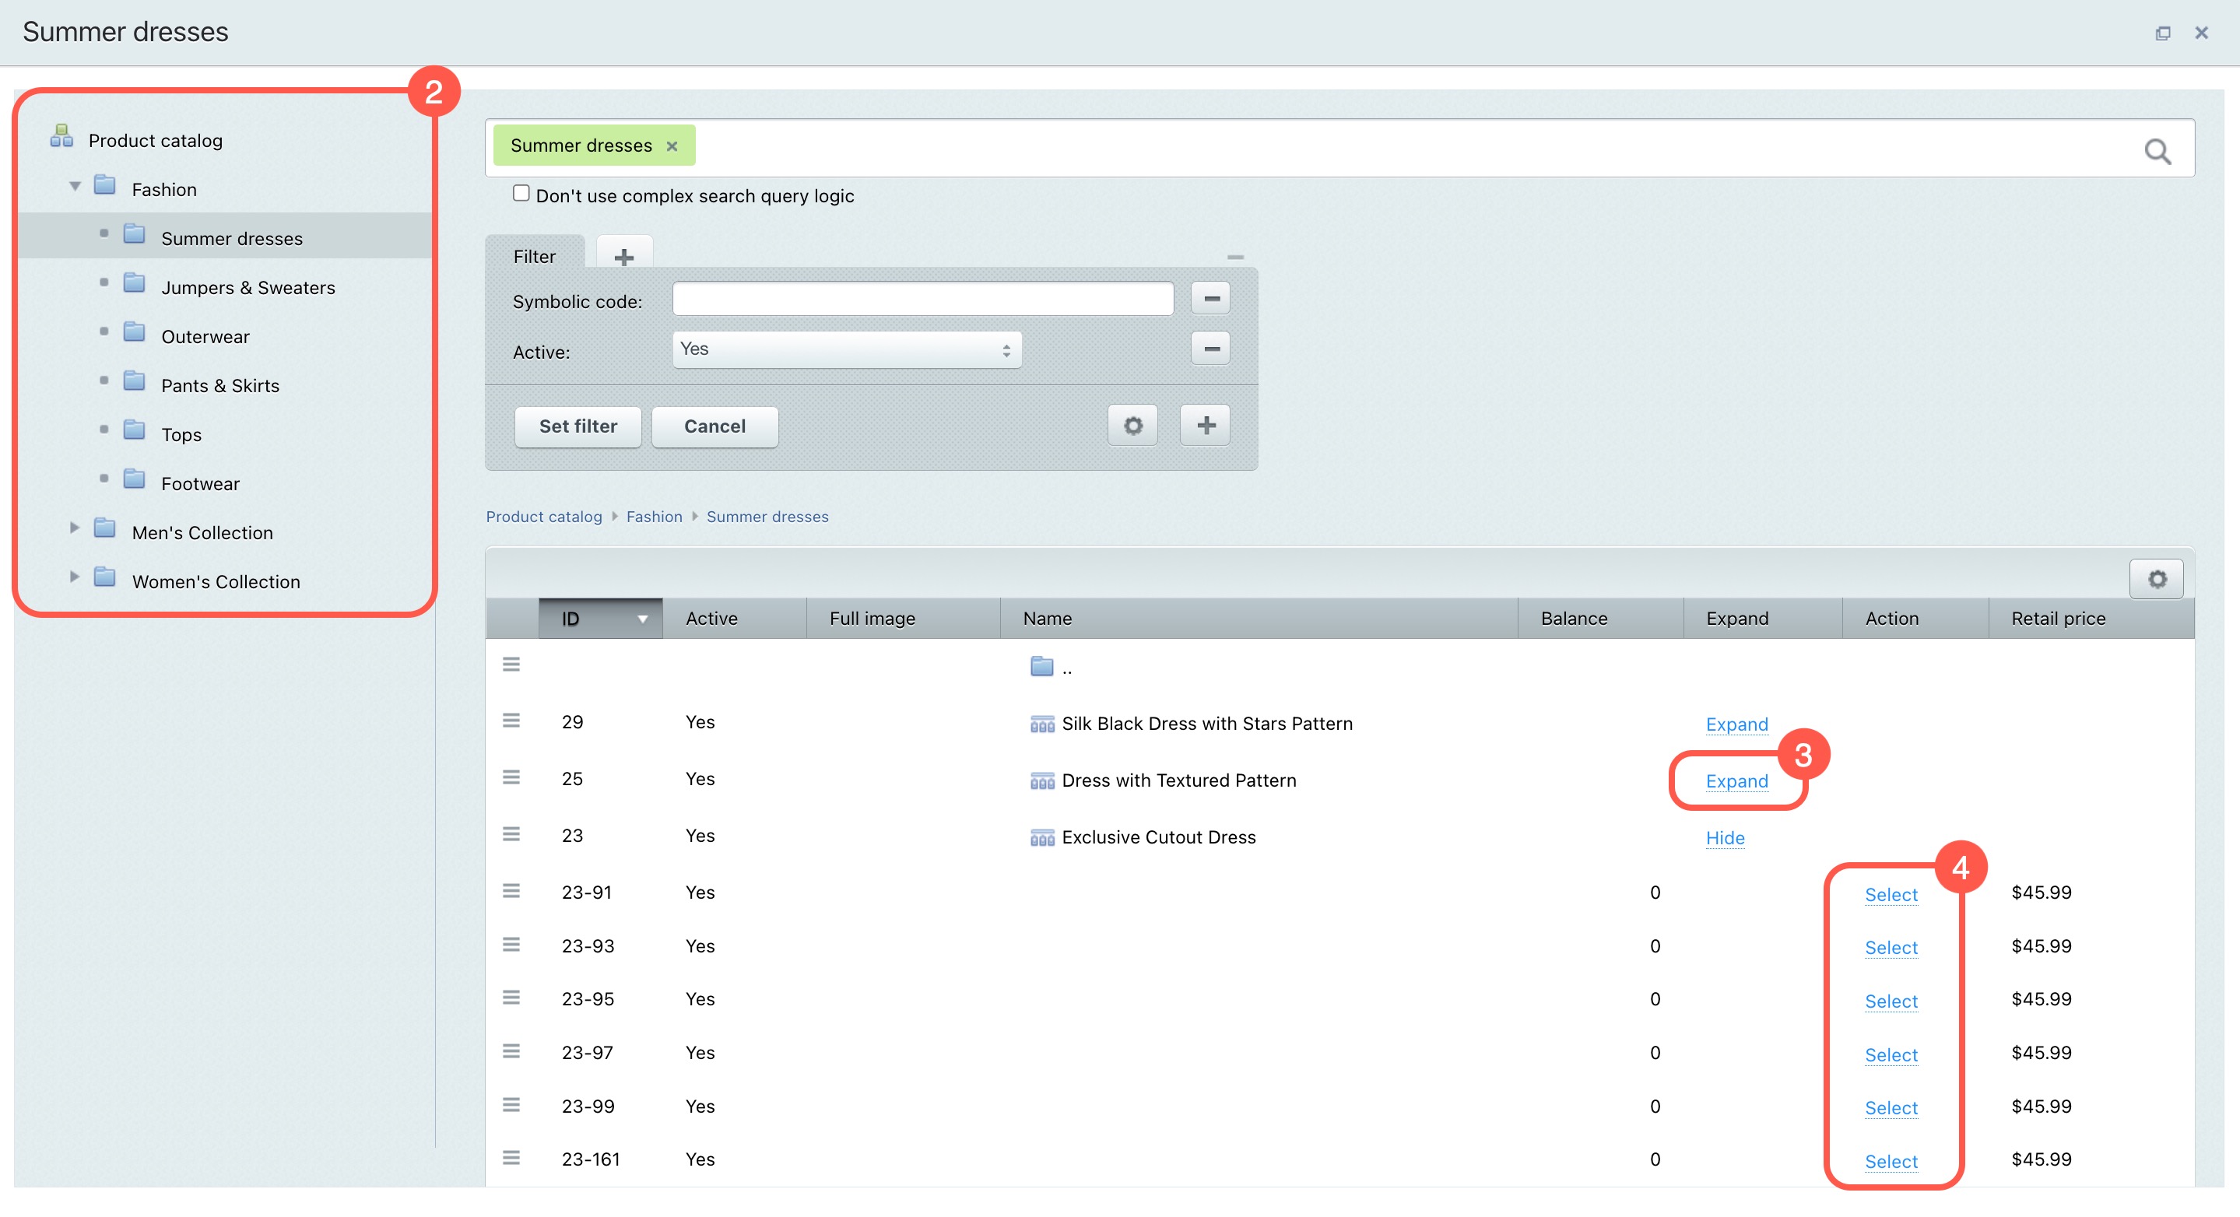The width and height of the screenshot is (2240, 1217).
Task: Expand the Women's Collection folder
Action: (x=75, y=577)
